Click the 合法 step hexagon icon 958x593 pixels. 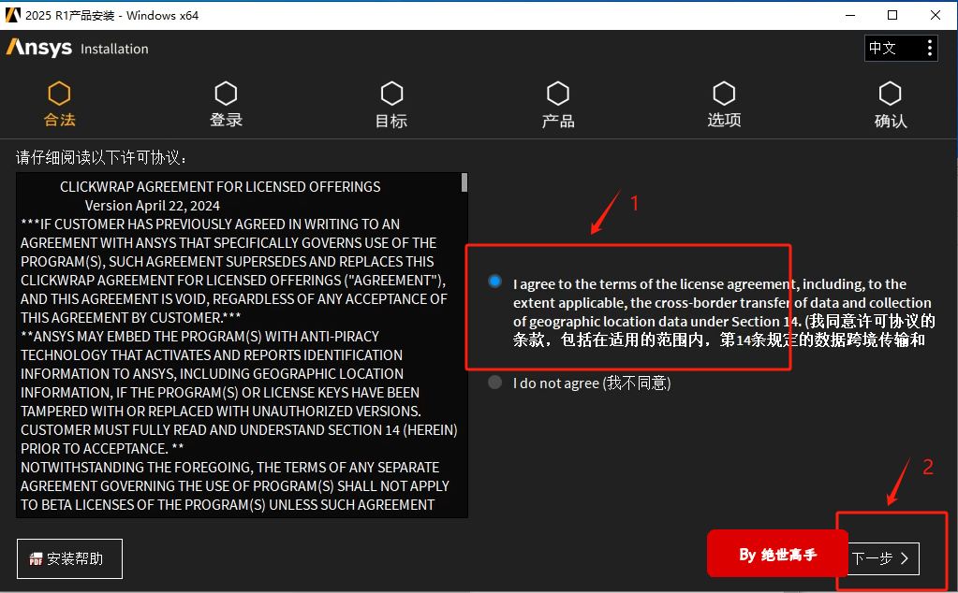(x=59, y=94)
